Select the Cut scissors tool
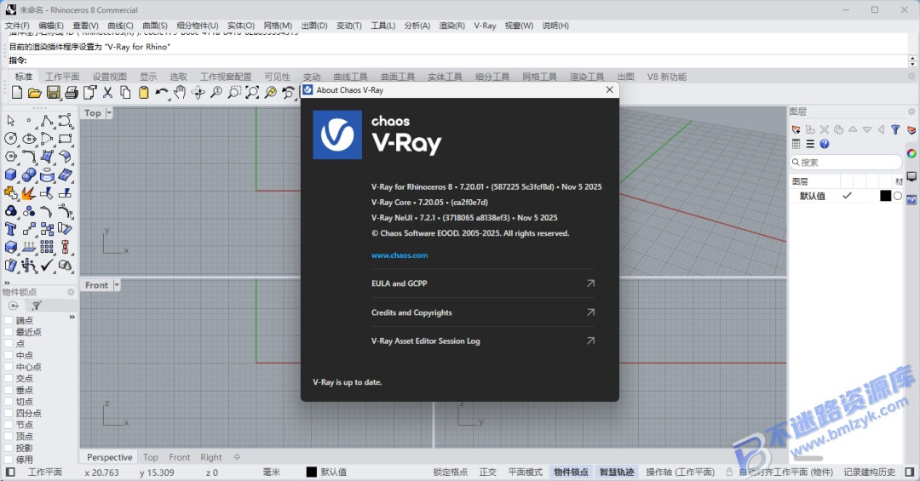This screenshot has width=920, height=481. (x=107, y=92)
